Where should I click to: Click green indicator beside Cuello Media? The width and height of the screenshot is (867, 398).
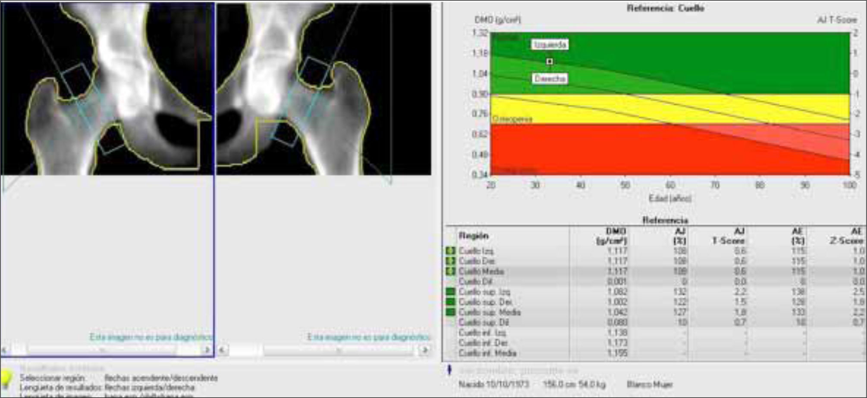tap(451, 271)
